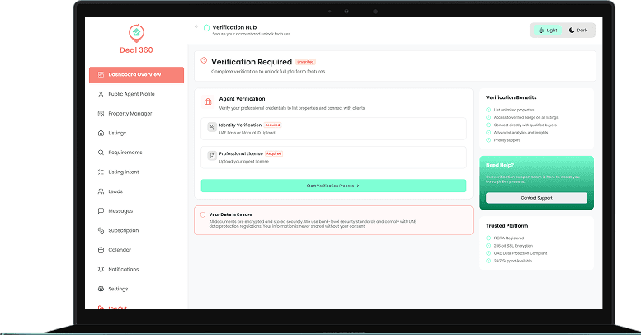
Task: Click the Listing Intent list icon
Action: pos(101,172)
